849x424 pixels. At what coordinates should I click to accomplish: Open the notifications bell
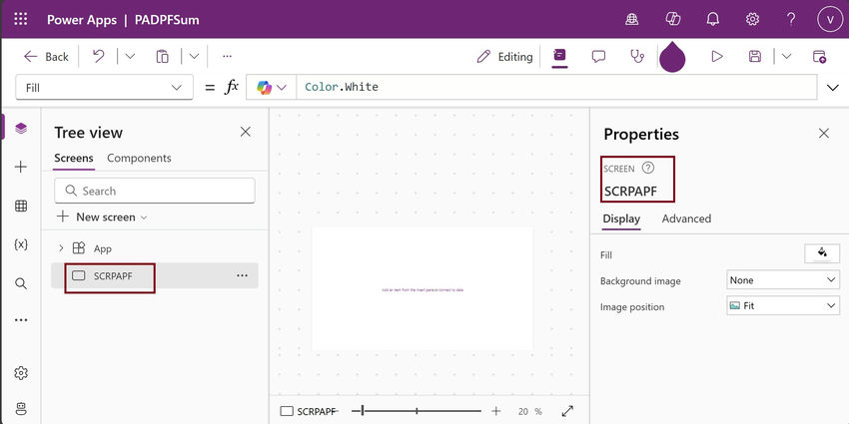tap(713, 20)
